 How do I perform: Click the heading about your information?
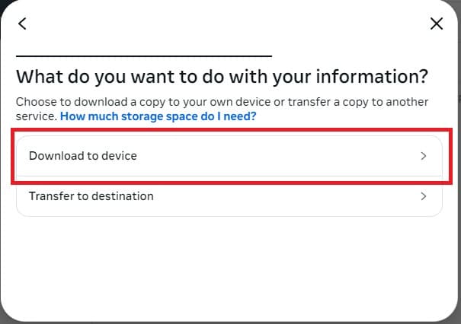[222, 77]
